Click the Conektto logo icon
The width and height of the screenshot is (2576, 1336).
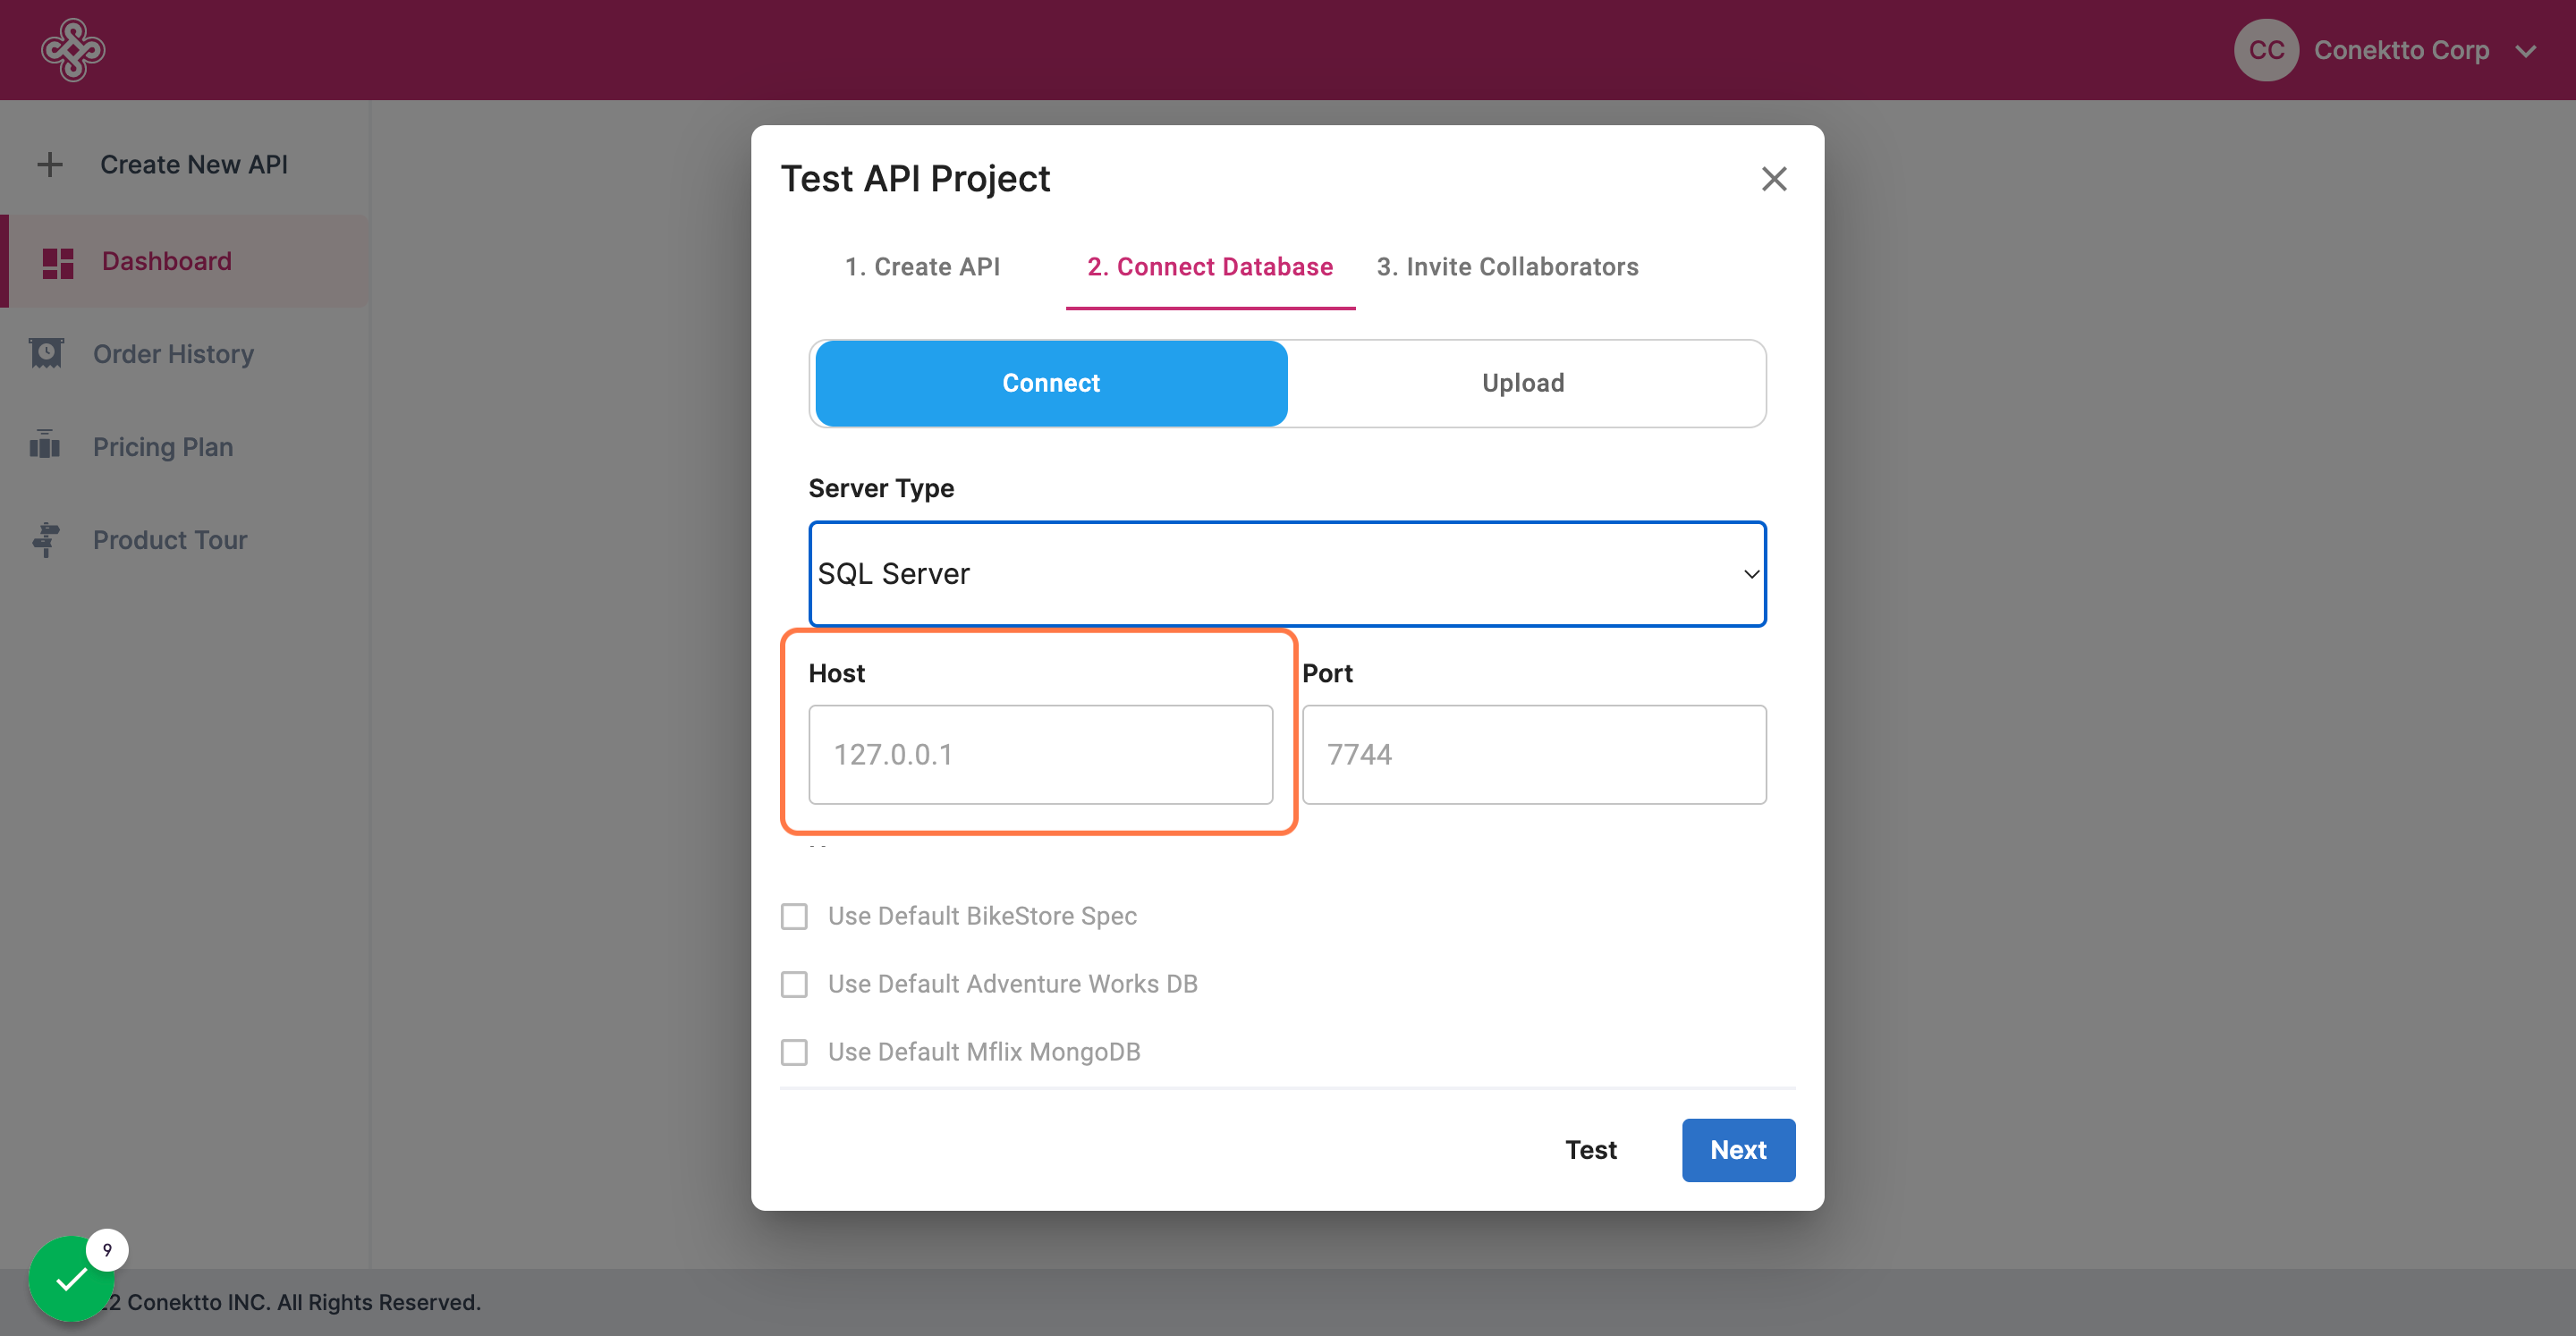[x=72, y=50]
